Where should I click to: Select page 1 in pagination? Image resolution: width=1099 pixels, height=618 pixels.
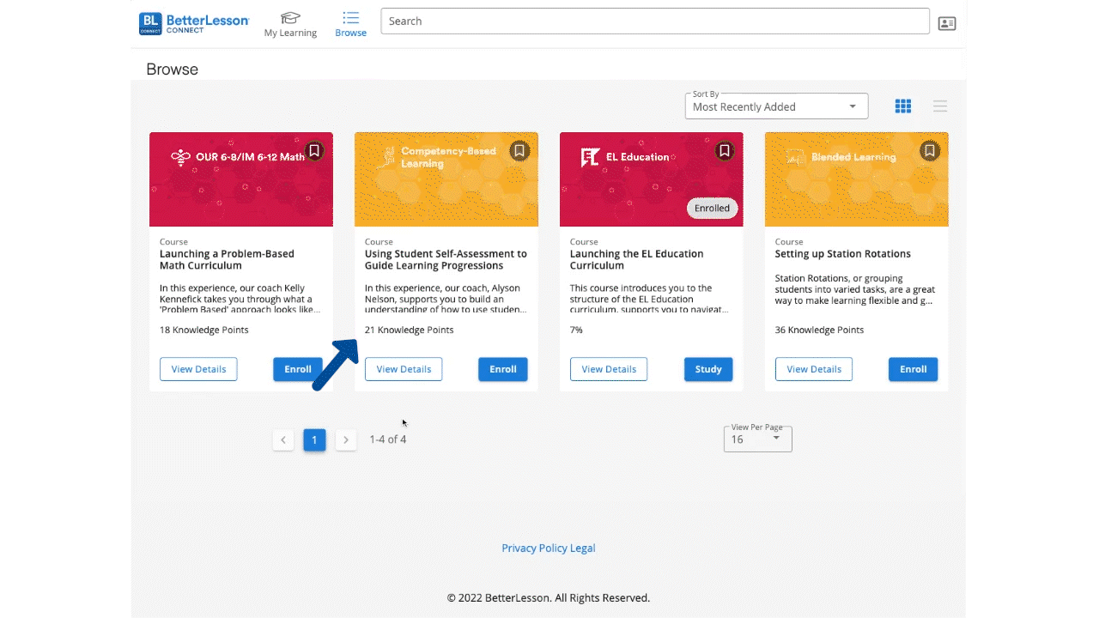314,439
